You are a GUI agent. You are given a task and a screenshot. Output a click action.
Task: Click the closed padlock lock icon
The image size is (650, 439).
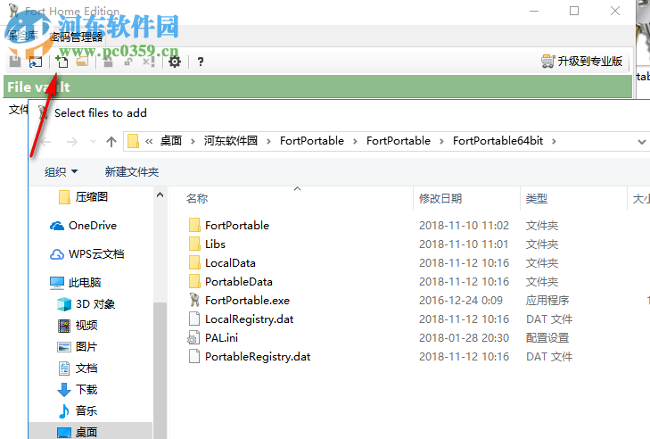108,62
